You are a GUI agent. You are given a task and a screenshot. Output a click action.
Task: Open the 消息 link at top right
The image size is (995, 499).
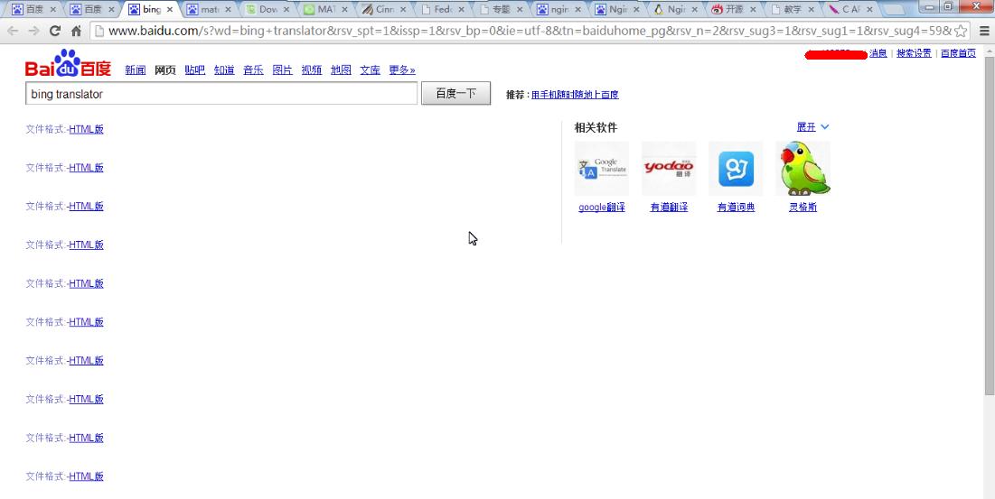coord(878,54)
